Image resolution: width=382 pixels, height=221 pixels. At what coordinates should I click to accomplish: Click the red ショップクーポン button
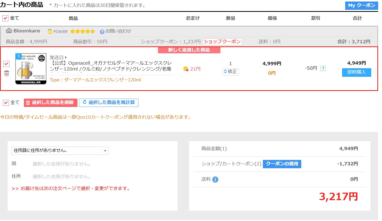(222, 42)
